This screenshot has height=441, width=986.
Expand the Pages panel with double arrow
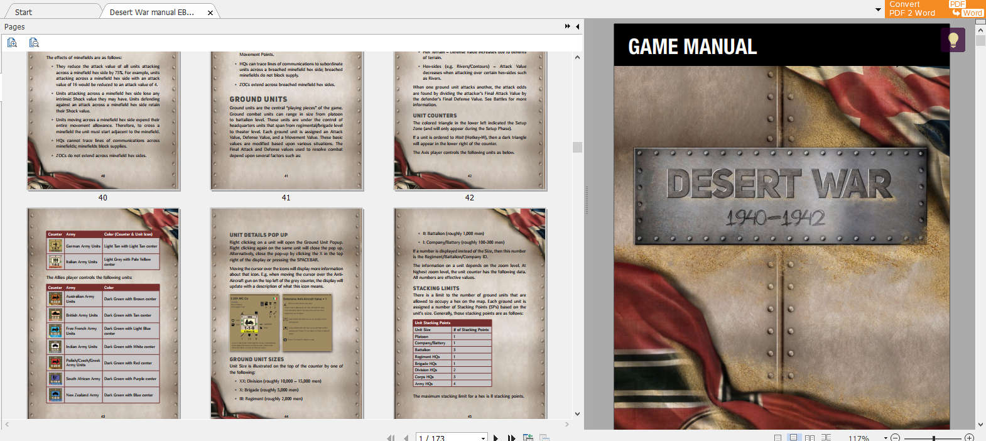[x=568, y=26]
